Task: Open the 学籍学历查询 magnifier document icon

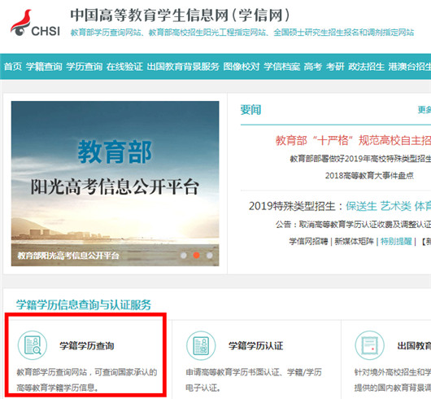Action: coord(33,345)
